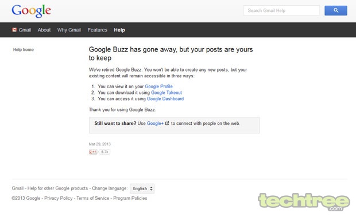356x217 pixels.
Task: Open the Why Gmail nav item
Action: point(69,30)
